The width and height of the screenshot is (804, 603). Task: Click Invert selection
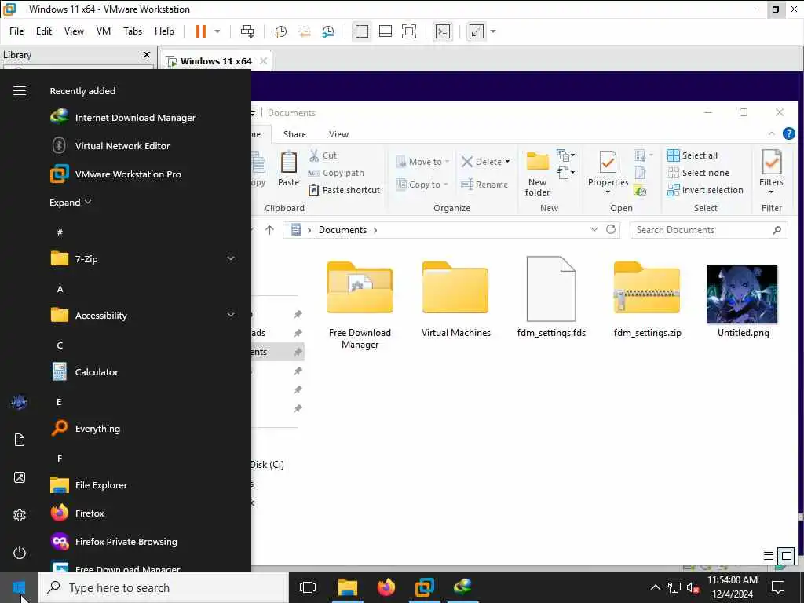click(705, 190)
